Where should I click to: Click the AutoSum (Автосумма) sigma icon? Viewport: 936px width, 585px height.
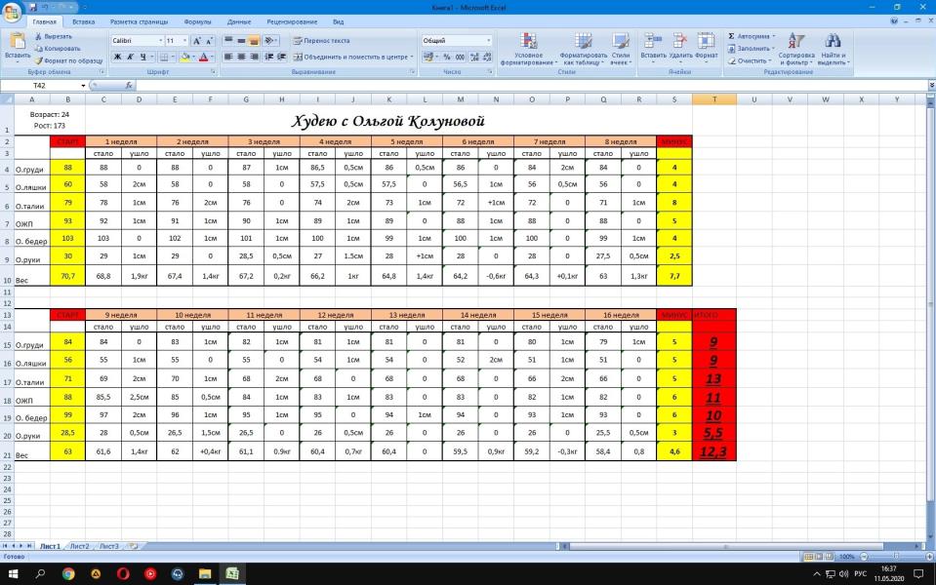tap(732, 36)
